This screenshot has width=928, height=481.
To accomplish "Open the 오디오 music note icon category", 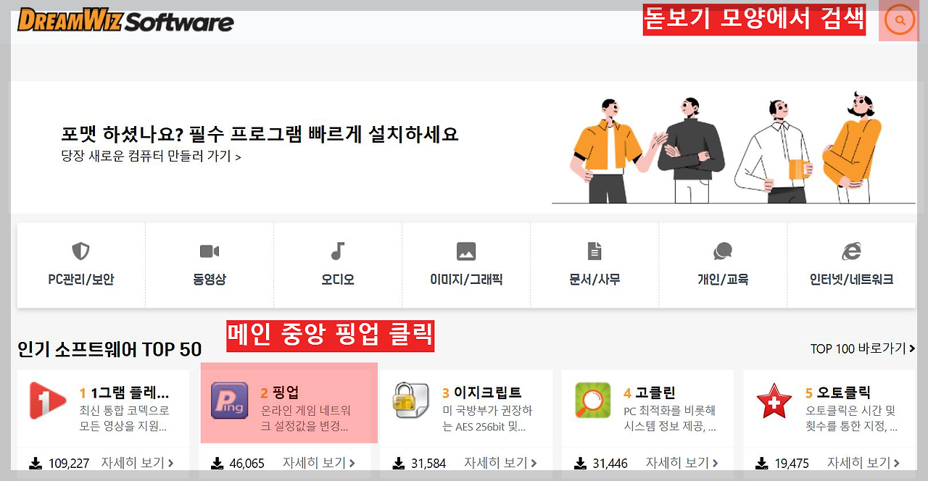I will pos(337,251).
